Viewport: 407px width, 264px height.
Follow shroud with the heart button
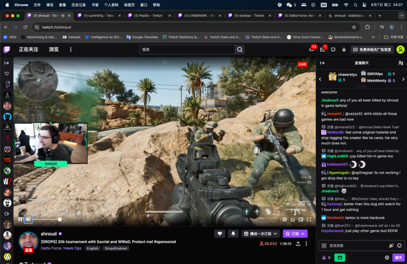220,233
